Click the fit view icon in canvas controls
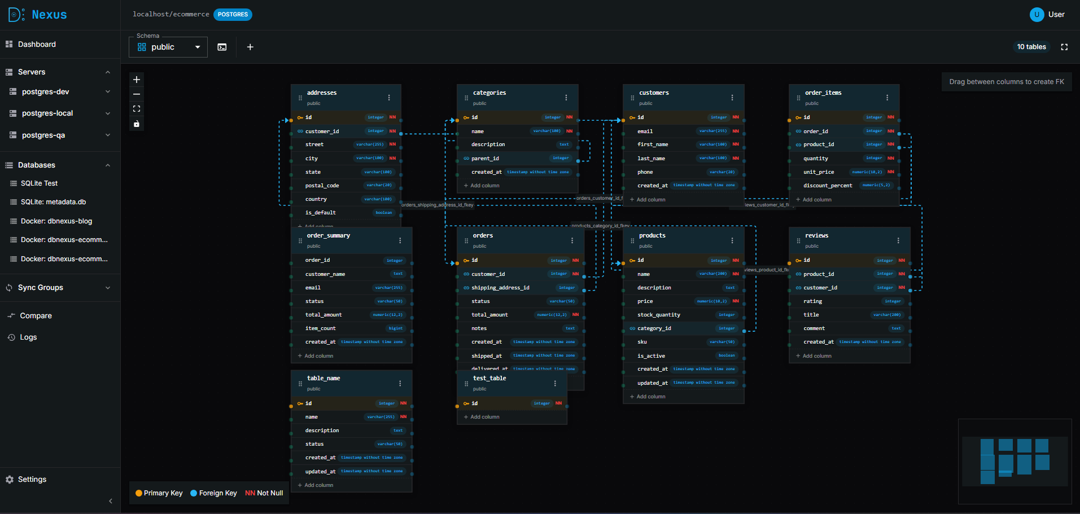The width and height of the screenshot is (1080, 514). tap(137, 109)
